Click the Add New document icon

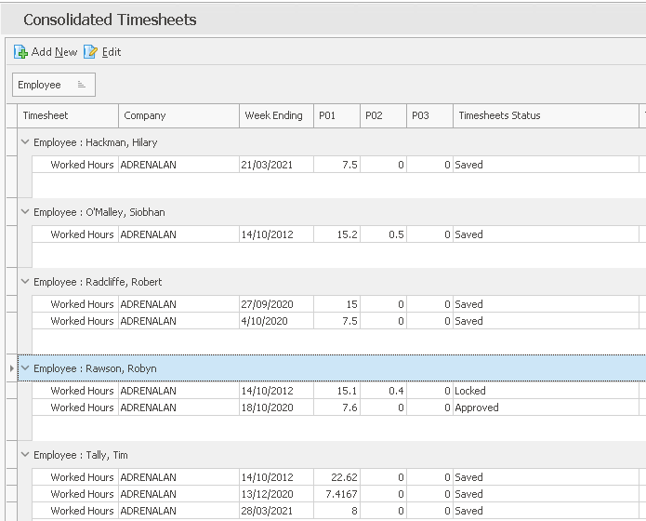(x=20, y=52)
